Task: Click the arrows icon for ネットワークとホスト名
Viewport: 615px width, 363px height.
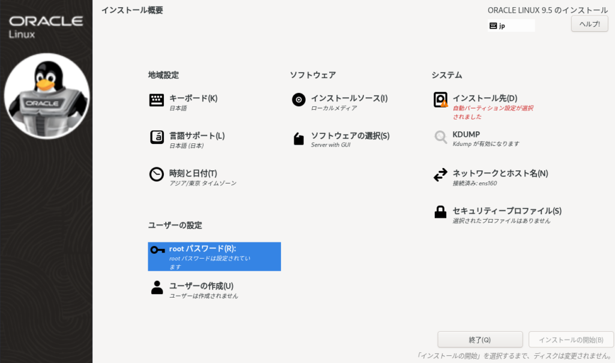Action: (x=441, y=175)
